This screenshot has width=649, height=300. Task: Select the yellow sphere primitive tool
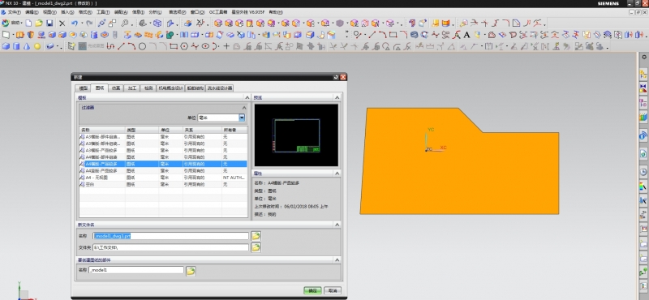click(x=37, y=46)
